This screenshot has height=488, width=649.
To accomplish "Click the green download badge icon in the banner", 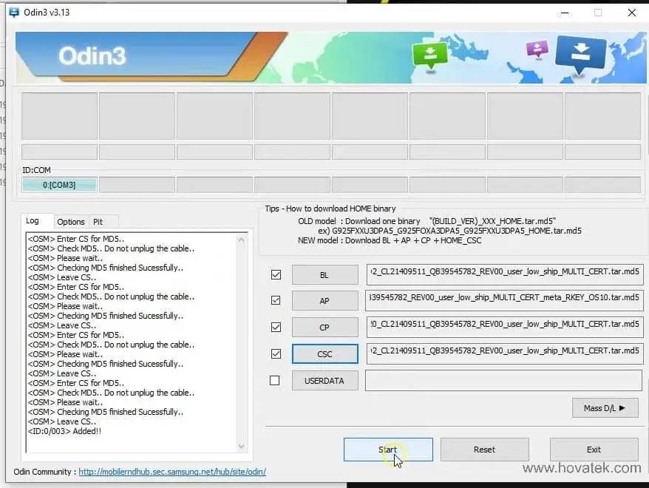I will click(x=431, y=55).
